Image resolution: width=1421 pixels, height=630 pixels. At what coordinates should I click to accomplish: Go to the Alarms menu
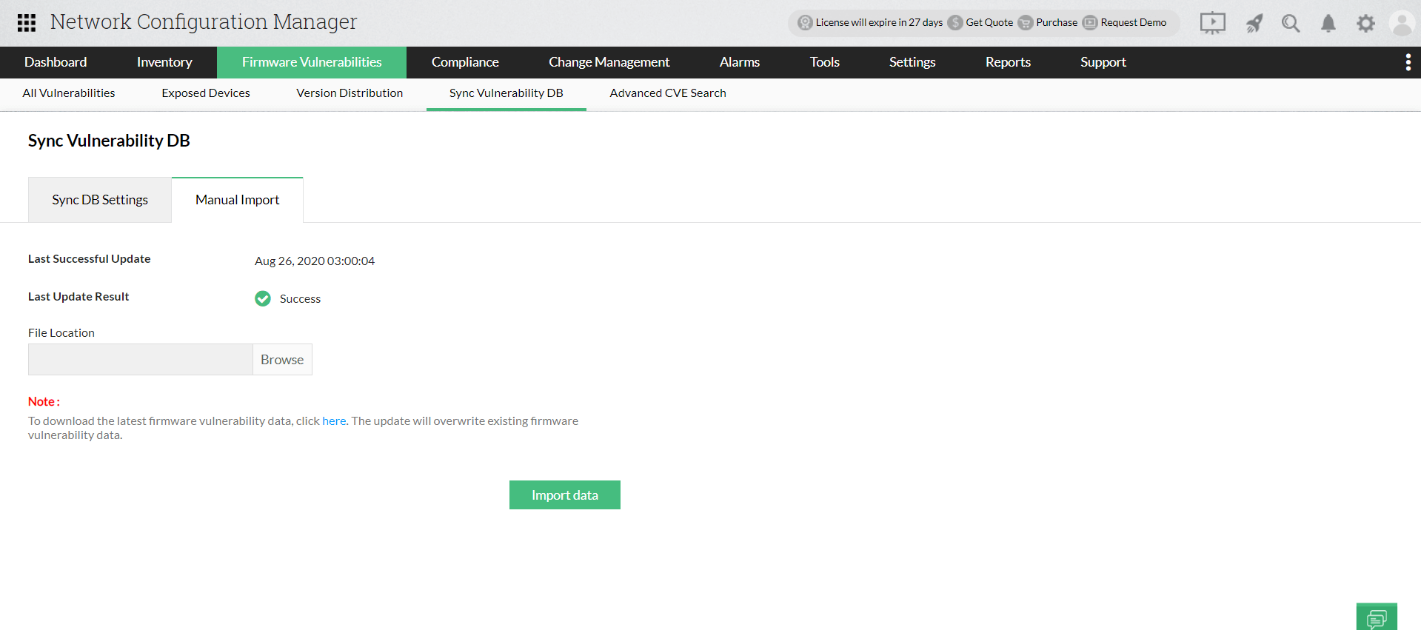point(740,62)
